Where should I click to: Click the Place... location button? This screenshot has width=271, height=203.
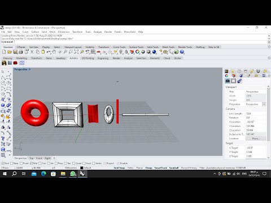click(256, 138)
